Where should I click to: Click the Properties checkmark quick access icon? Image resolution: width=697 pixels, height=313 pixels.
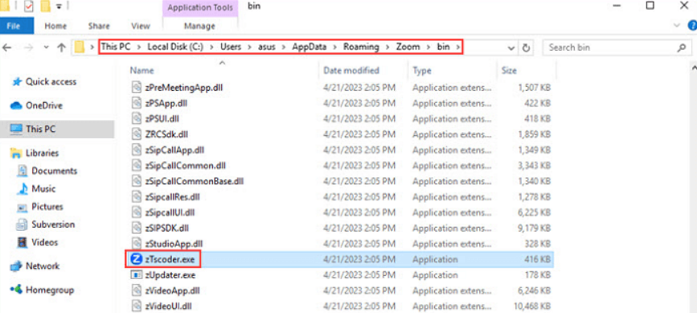click(28, 6)
